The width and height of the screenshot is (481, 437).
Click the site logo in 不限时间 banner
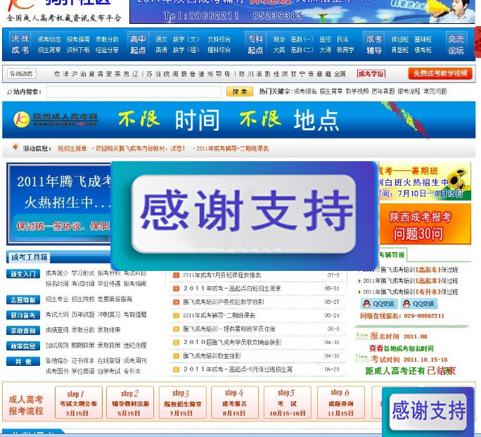(56, 120)
